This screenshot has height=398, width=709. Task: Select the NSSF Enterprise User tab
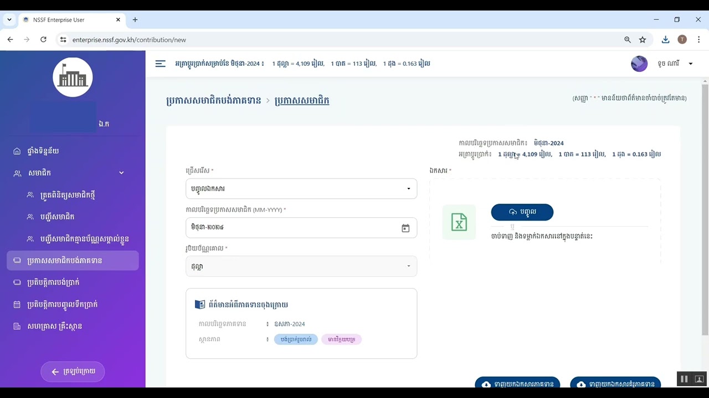72,20
